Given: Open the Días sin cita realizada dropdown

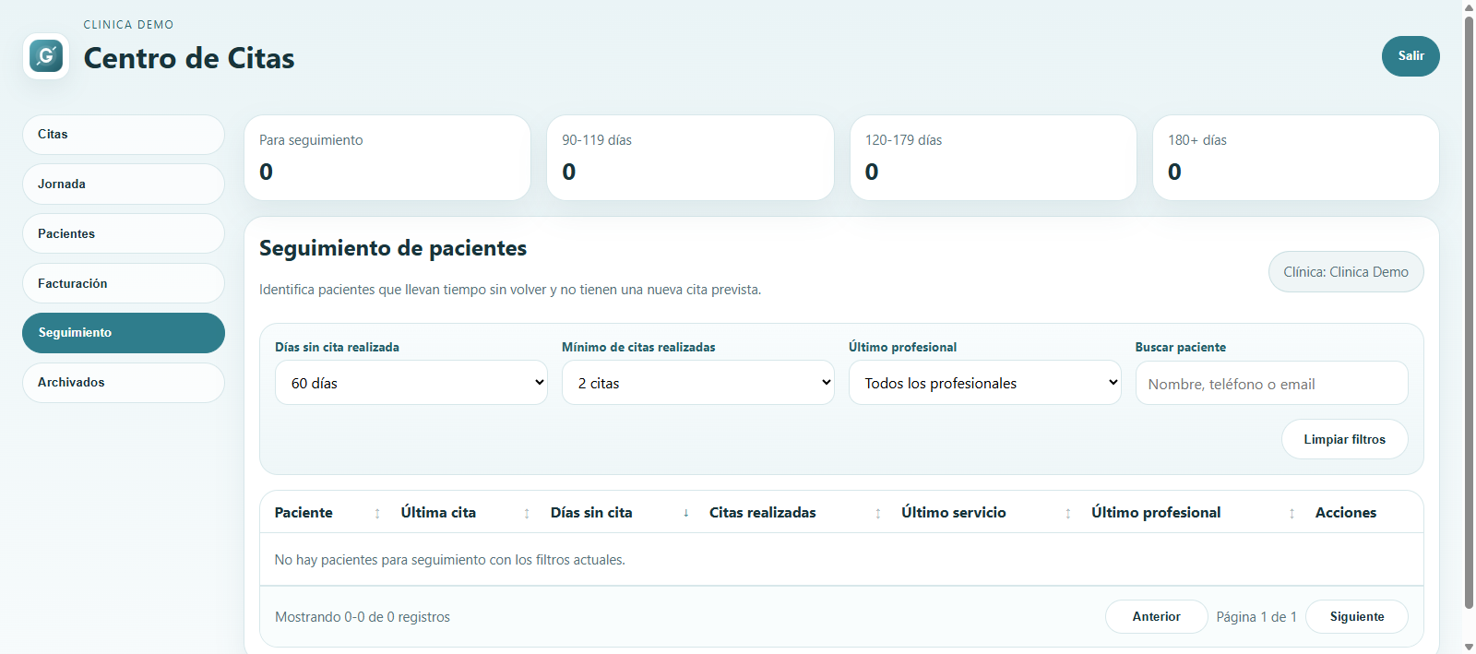Looking at the screenshot, I should 411,383.
